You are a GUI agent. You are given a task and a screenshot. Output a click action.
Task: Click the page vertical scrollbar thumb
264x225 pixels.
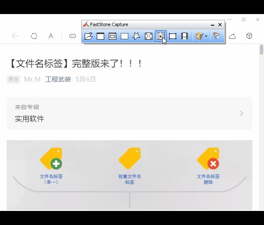click(x=262, y=50)
